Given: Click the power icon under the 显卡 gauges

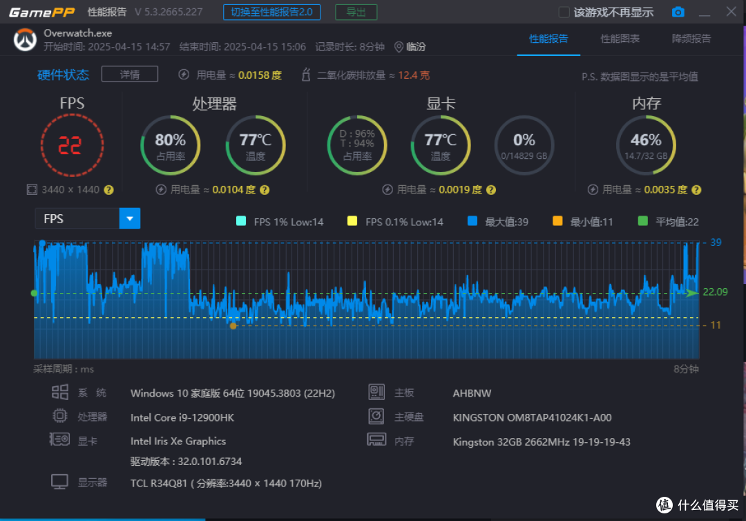Looking at the screenshot, I should click(x=388, y=190).
